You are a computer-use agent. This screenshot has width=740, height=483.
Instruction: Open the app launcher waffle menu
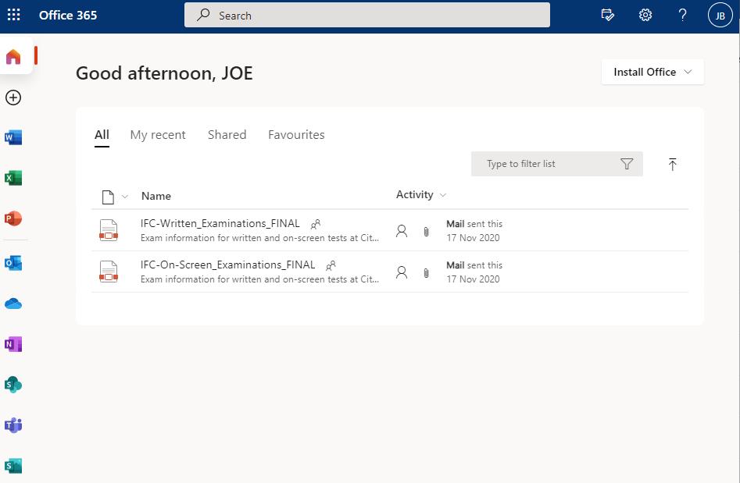pos(13,15)
